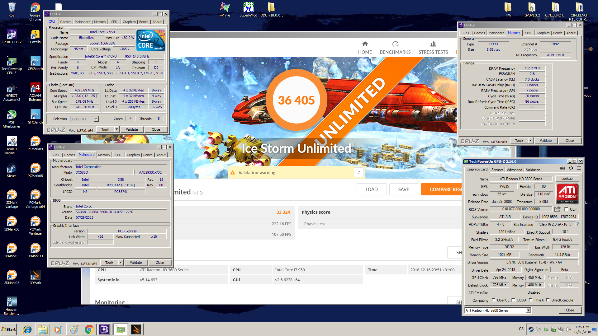Viewport: 598px width, 336px height.
Task: Open the HWBOT Aquamark3 desktop icon
Action: [x=12, y=92]
